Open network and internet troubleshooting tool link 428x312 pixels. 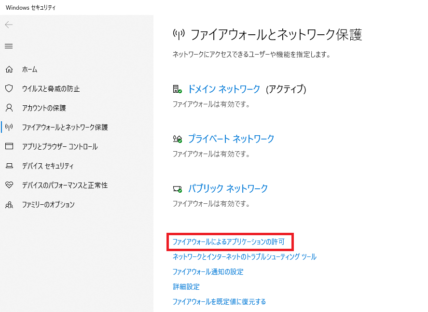click(x=245, y=257)
